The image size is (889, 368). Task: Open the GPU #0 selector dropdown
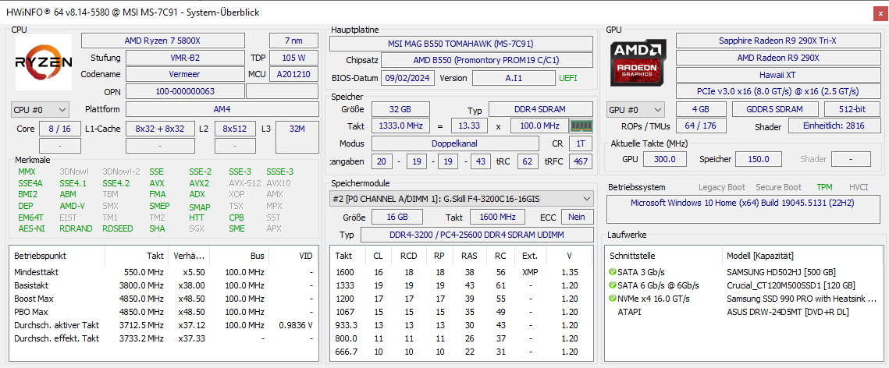point(636,110)
